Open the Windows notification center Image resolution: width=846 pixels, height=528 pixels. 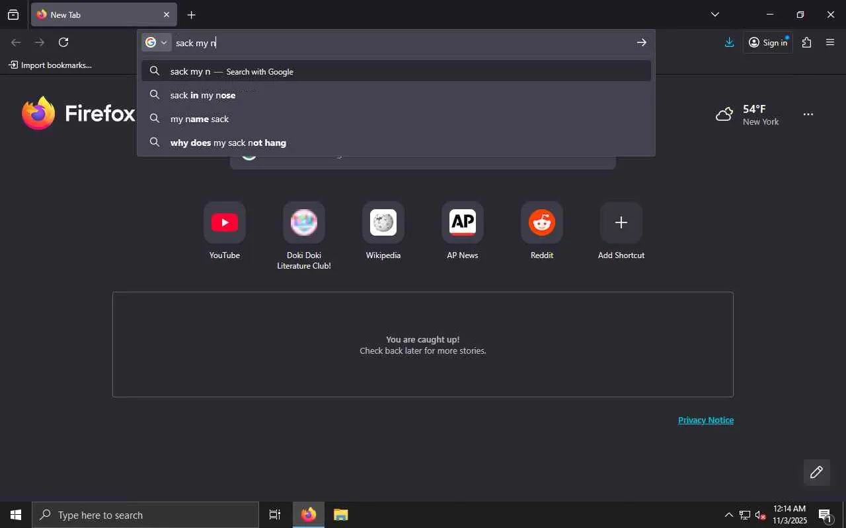click(825, 515)
